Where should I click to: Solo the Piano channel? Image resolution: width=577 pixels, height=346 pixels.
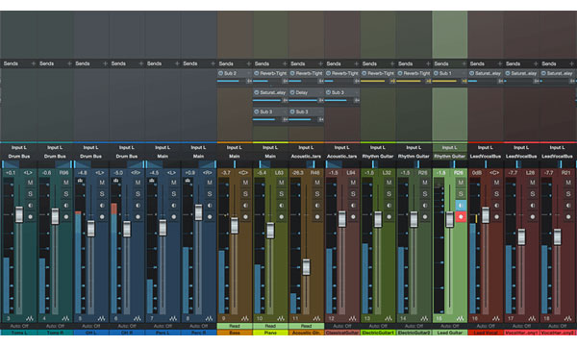click(x=282, y=194)
